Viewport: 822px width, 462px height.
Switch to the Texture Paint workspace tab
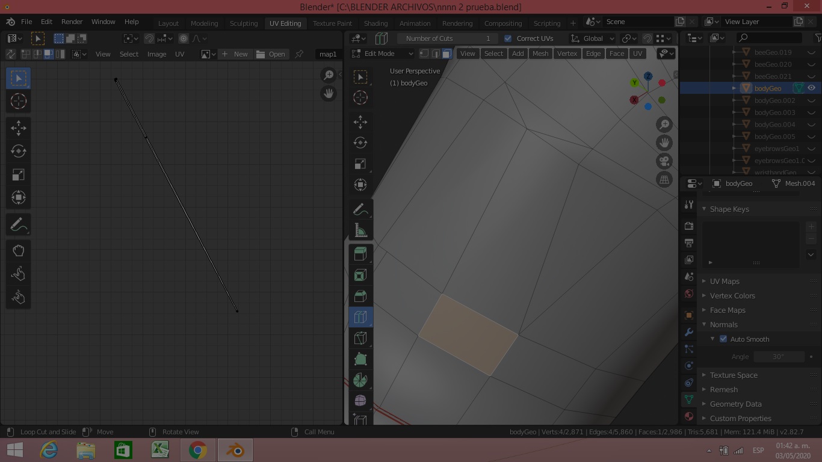pyautogui.click(x=332, y=23)
